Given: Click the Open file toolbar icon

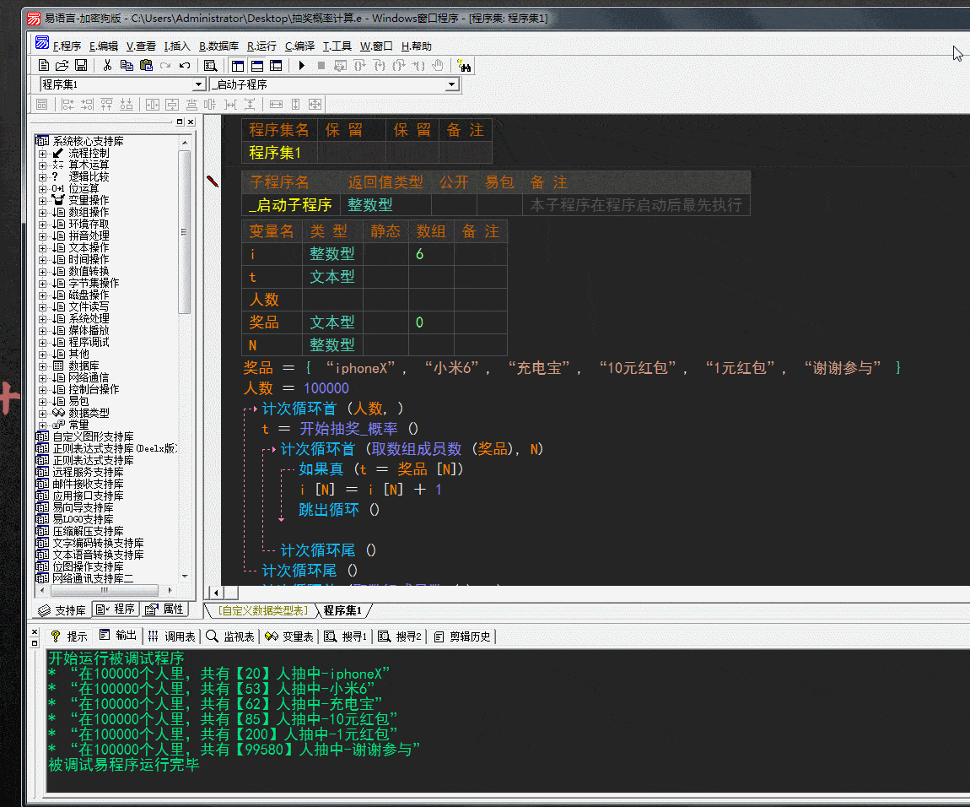Looking at the screenshot, I should (x=62, y=65).
